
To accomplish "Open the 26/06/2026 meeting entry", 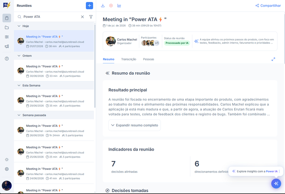I will [x=54, y=130].
